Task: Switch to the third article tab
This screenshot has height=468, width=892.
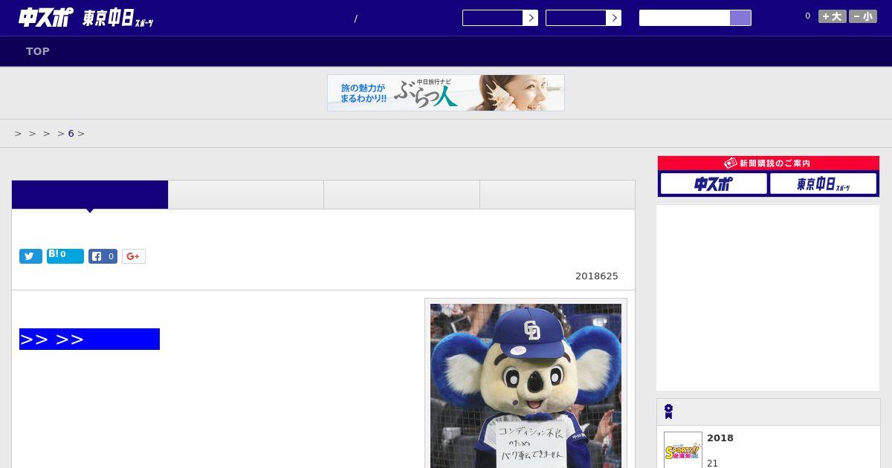Action: click(x=402, y=195)
